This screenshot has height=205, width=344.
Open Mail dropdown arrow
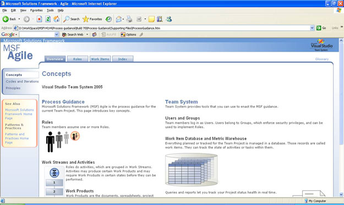pyautogui.click(x=123, y=19)
